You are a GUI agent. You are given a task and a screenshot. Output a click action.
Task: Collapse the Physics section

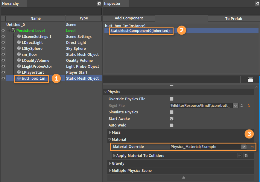105,92
